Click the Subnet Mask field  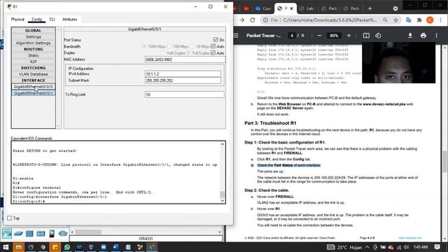[183, 80]
